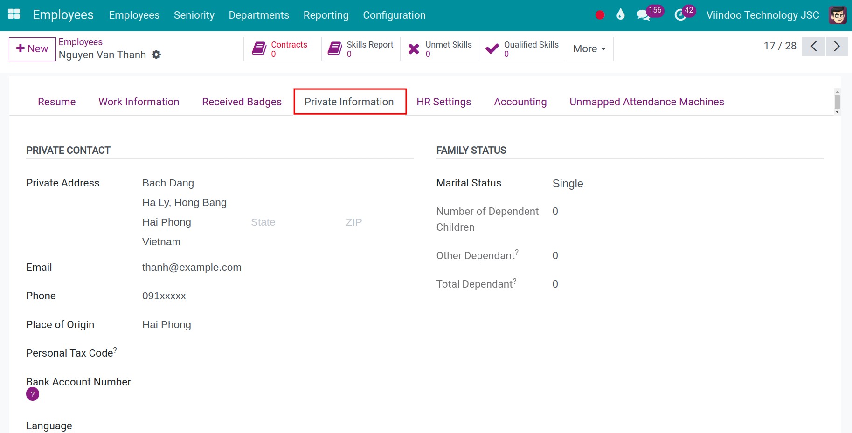Open the user avatar menu
The height and width of the screenshot is (433, 852).
tap(838, 15)
